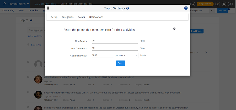Click the New Comments points input field

click(115, 48)
